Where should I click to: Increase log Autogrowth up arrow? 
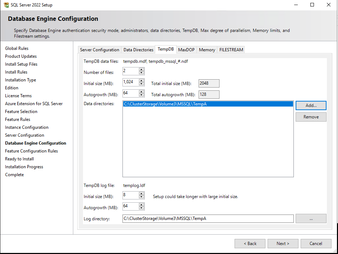coord(142,205)
